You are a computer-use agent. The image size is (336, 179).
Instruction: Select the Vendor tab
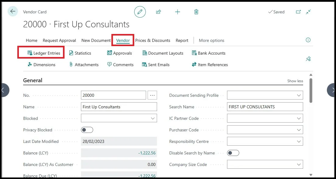click(123, 40)
